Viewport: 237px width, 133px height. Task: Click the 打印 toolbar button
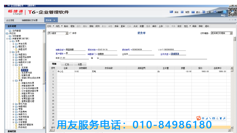49,26
